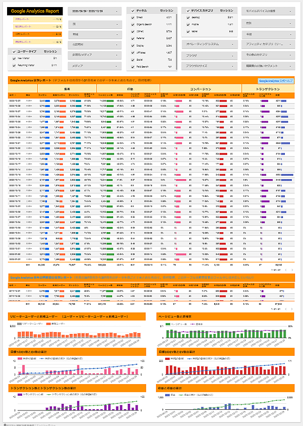Viewport: 303px width, 426px height.
Task: Open the 市区町村 filter dropdown
Action: (x=95, y=44)
